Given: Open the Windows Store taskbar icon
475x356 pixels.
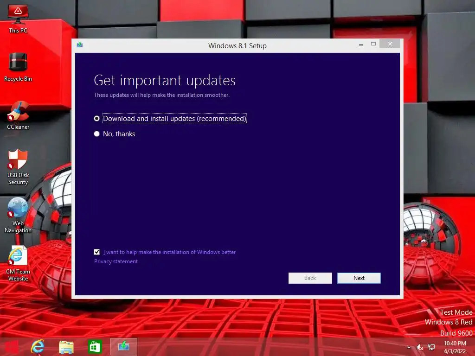Looking at the screenshot, I should point(95,347).
